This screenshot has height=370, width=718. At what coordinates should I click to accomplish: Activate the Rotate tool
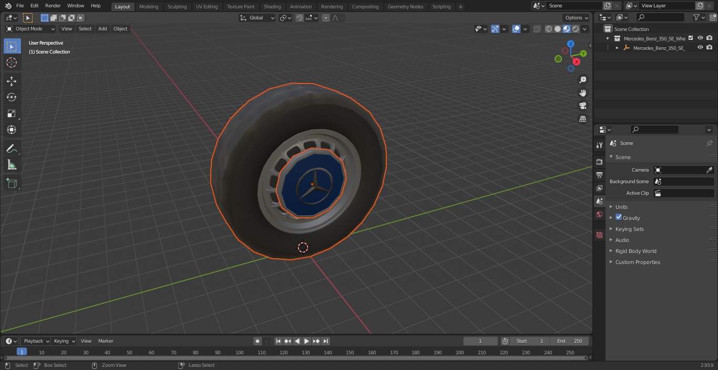click(12, 97)
